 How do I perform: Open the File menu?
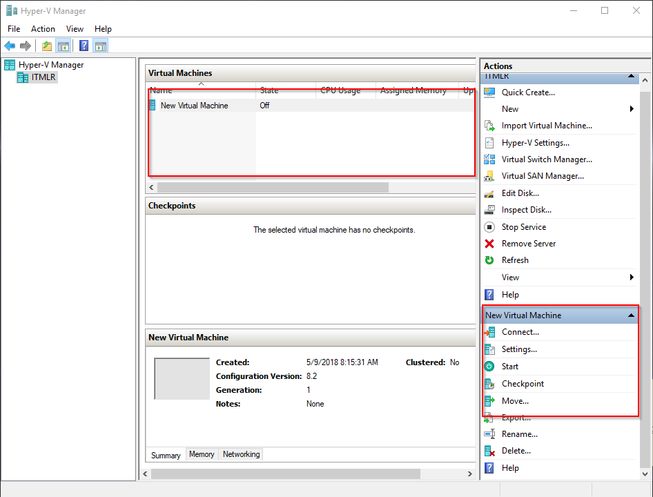pos(14,29)
